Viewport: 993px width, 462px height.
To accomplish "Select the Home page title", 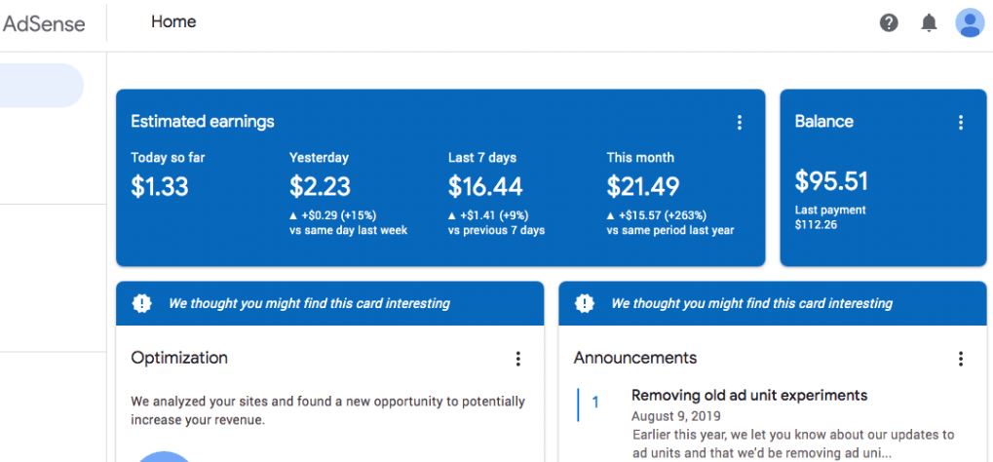I will [173, 21].
